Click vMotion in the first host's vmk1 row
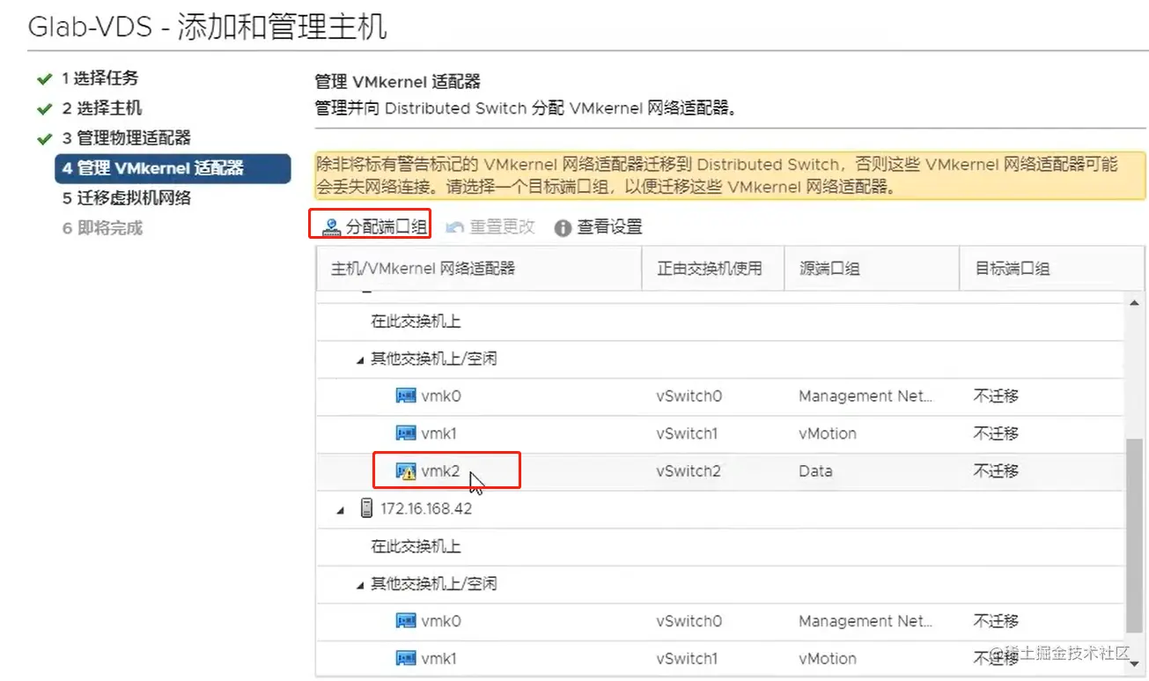1149x681 pixels. click(x=828, y=433)
